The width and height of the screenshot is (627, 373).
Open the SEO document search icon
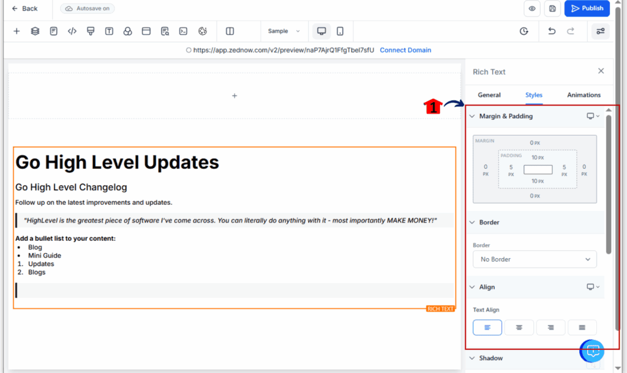[x=165, y=31]
